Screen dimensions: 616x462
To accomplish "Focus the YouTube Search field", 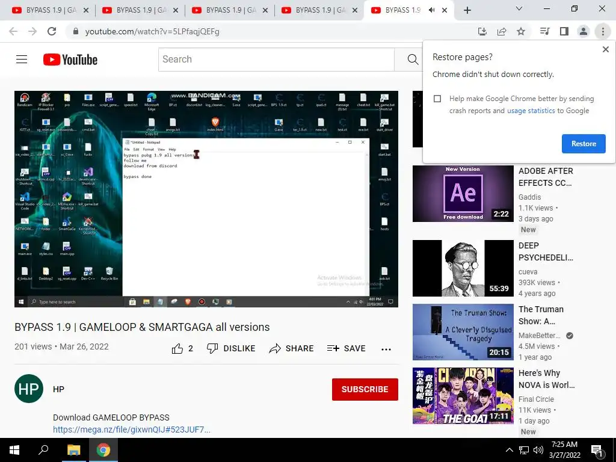I will tap(276, 60).
